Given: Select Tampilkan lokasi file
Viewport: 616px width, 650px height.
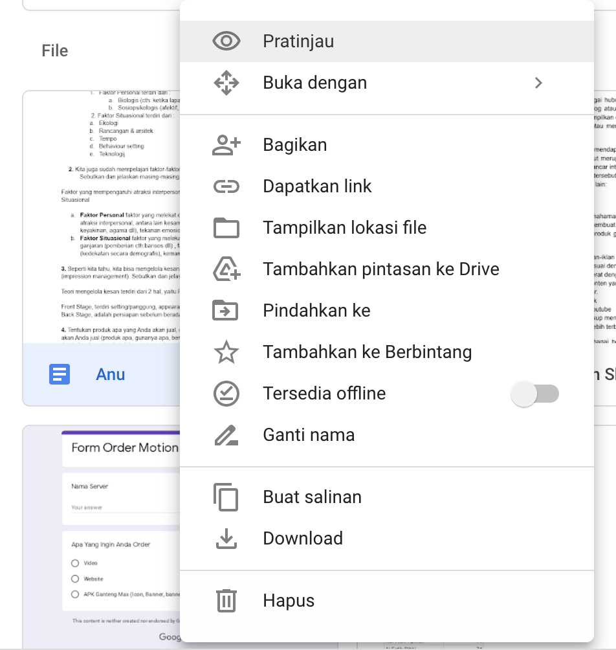Looking at the screenshot, I should (344, 228).
